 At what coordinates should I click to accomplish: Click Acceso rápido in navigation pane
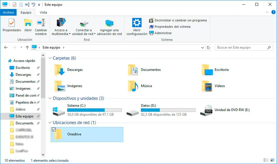(24, 61)
